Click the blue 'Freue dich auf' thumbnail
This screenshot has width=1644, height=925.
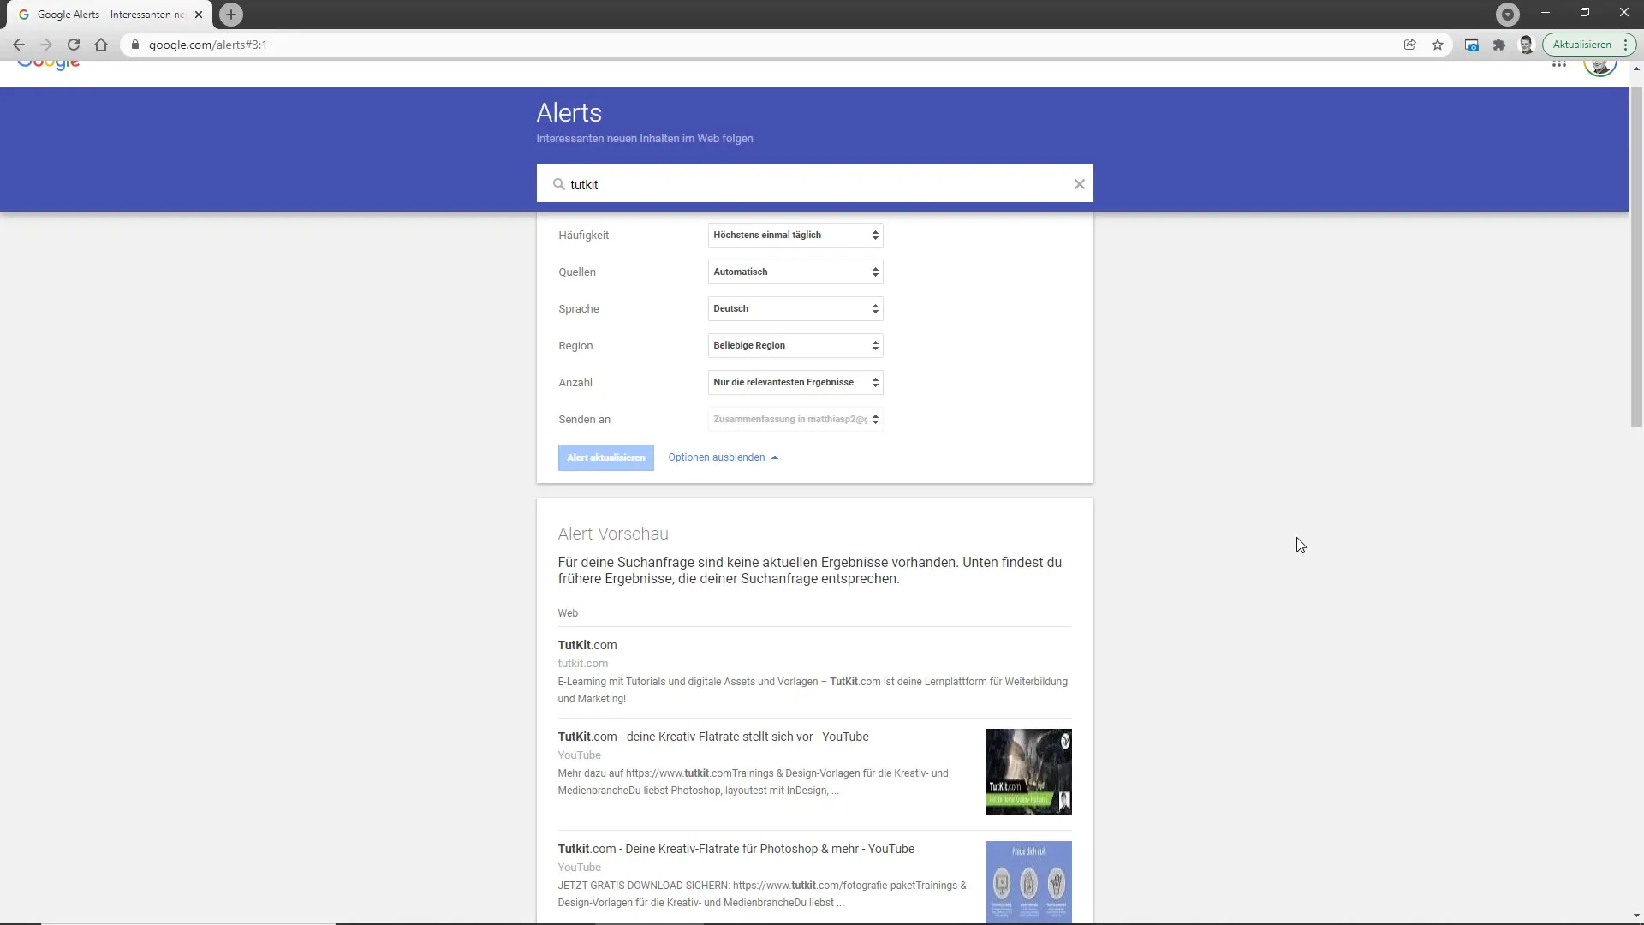pyautogui.click(x=1028, y=882)
